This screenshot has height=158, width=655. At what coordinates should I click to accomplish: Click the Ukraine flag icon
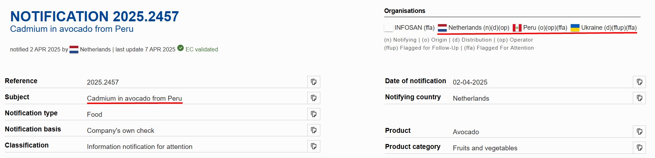coord(575,28)
